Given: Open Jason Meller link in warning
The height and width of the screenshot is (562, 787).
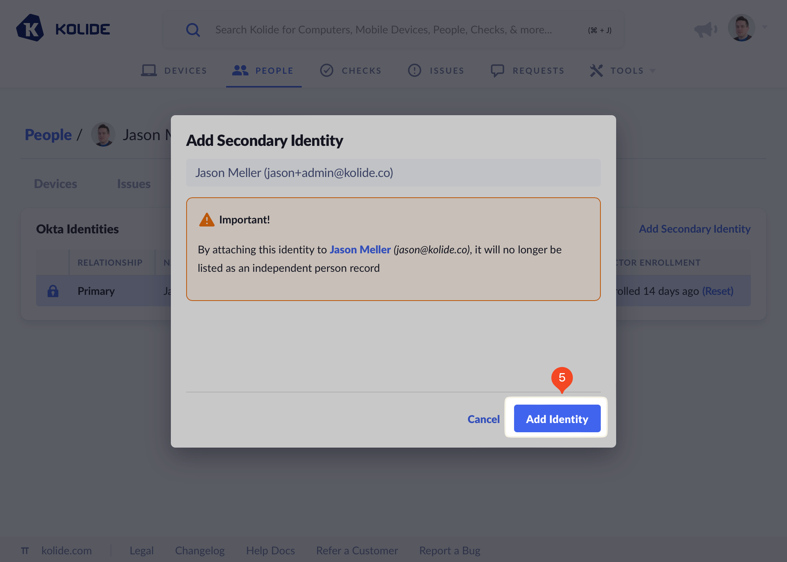Looking at the screenshot, I should coord(360,250).
